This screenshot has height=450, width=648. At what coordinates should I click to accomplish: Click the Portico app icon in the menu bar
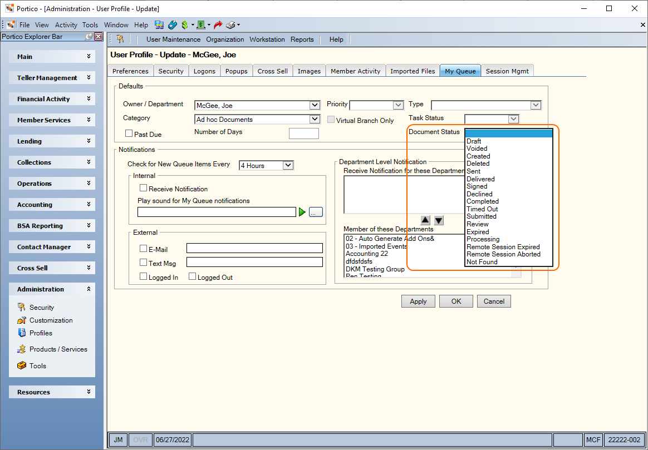point(12,25)
